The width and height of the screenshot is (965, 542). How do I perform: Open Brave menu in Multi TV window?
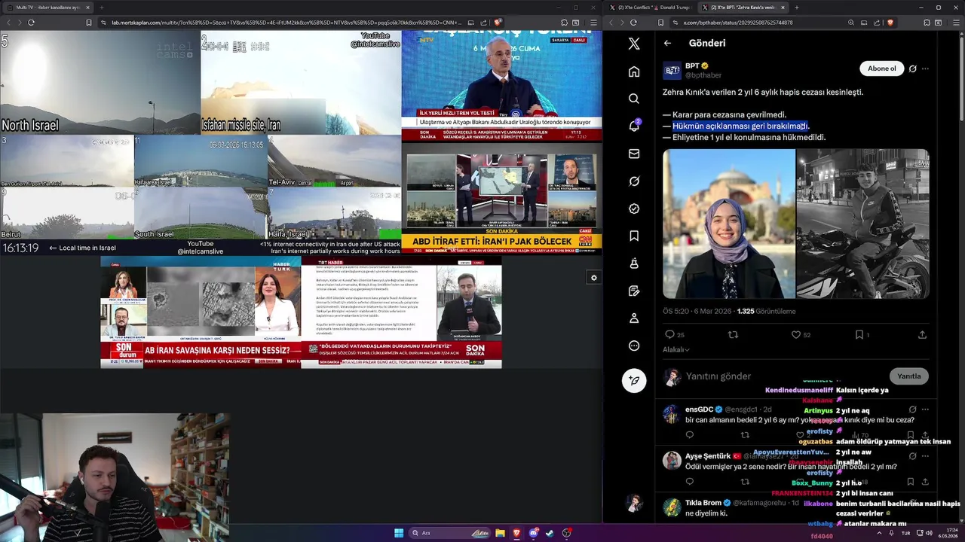(x=592, y=23)
